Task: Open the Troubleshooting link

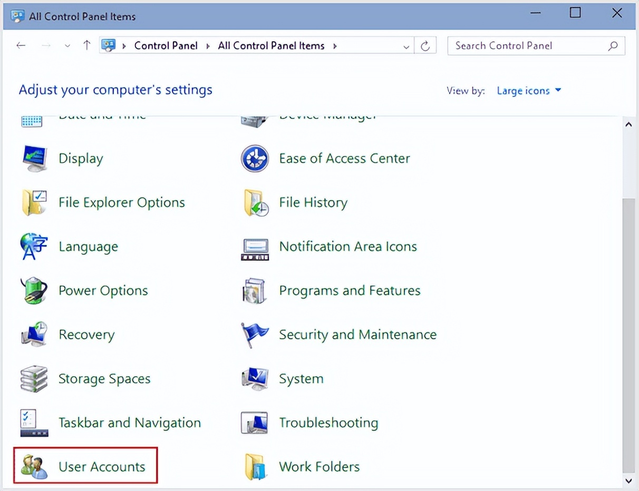Action: click(x=328, y=423)
